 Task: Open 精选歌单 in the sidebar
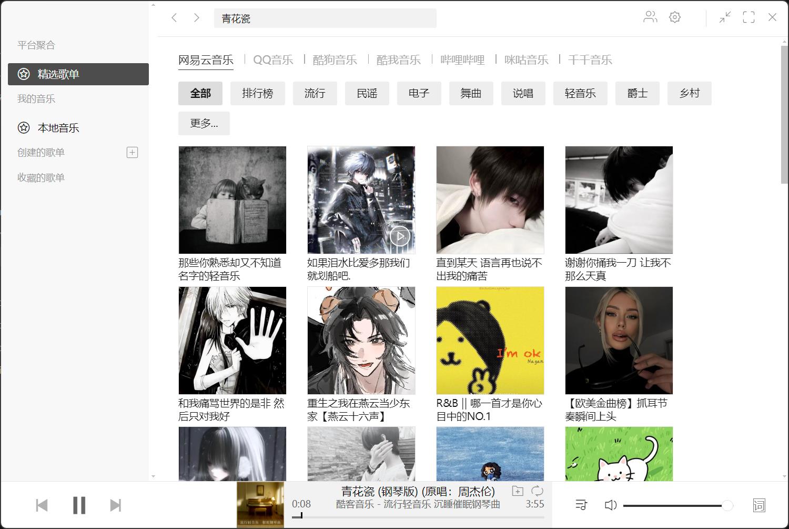78,74
